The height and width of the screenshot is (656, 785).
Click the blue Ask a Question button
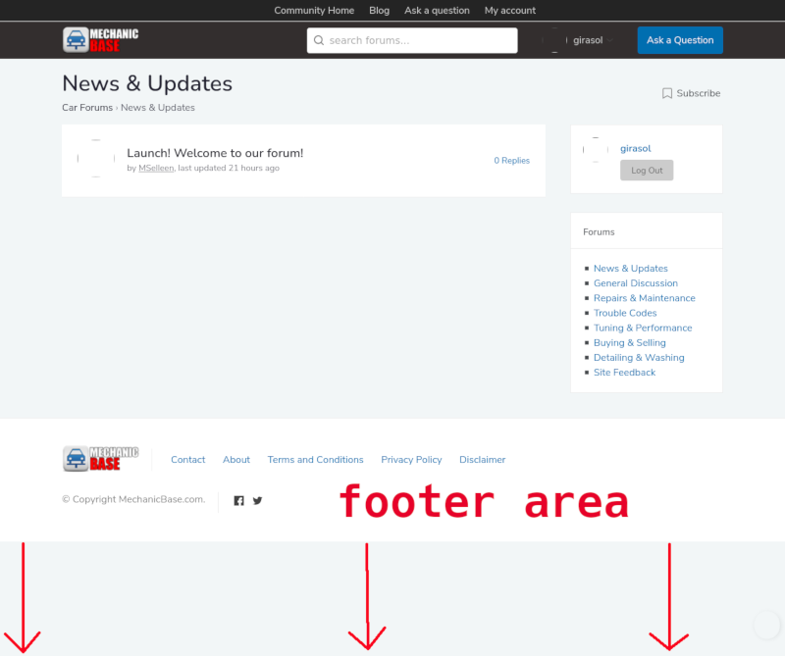pyautogui.click(x=680, y=40)
